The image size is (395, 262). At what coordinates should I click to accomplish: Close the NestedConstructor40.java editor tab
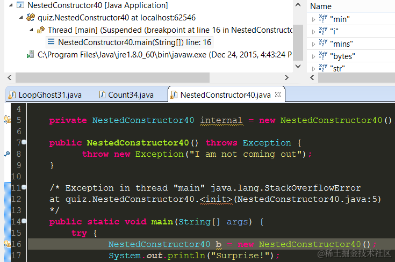tap(278, 94)
